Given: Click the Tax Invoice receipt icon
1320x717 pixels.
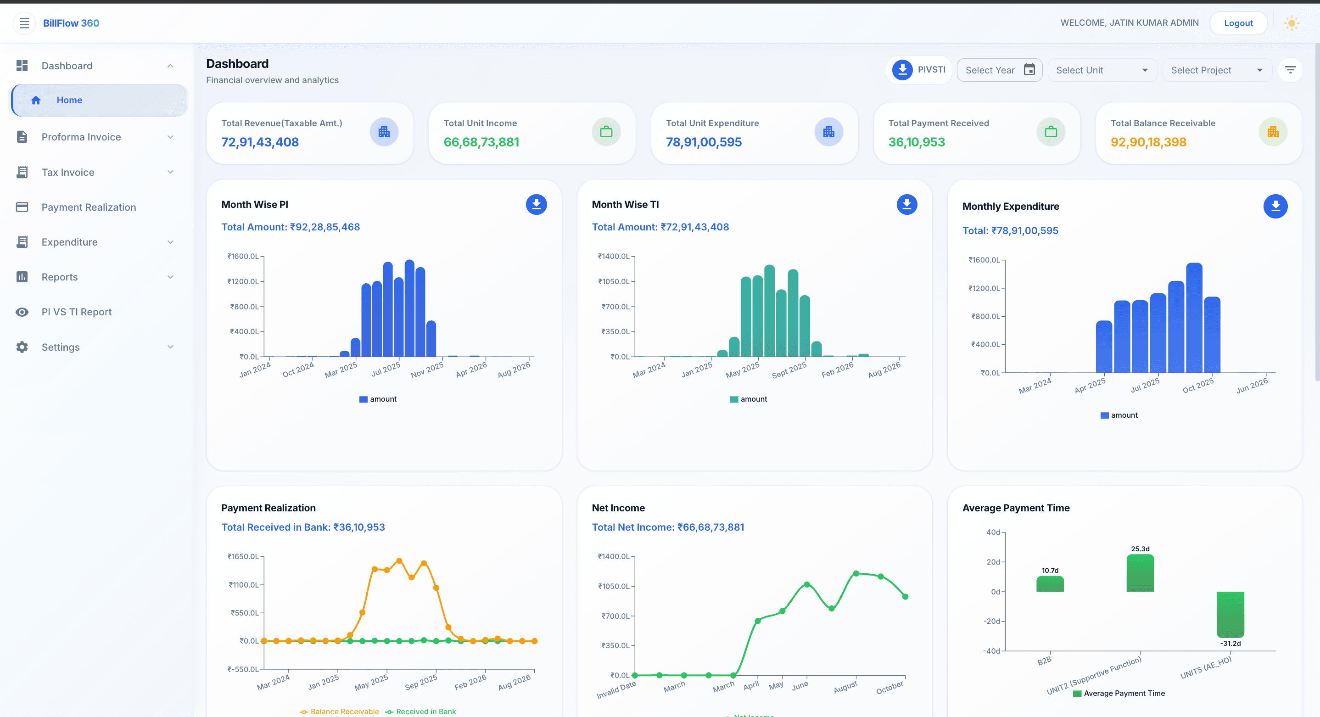Looking at the screenshot, I should 22,172.
